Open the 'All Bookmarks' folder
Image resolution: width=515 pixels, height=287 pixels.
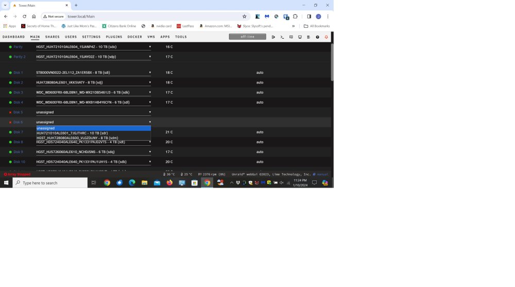tap(317, 26)
